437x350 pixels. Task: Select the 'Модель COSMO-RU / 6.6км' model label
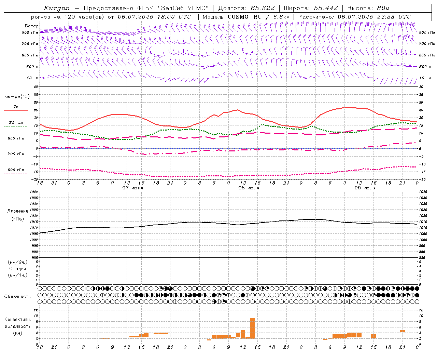tap(246, 17)
